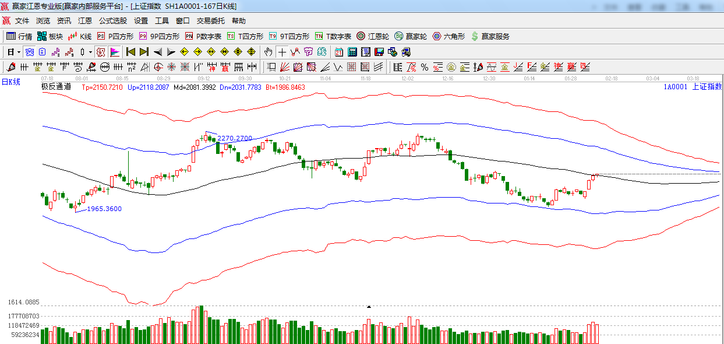The width and height of the screenshot is (724, 344).
Task: Select the percent line drawing tool
Action: (424, 67)
